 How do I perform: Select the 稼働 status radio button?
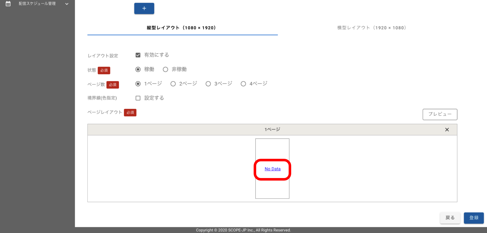click(x=138, y=69)
